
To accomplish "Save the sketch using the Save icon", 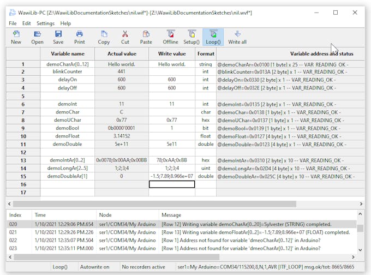I will (x=58, y=37).
